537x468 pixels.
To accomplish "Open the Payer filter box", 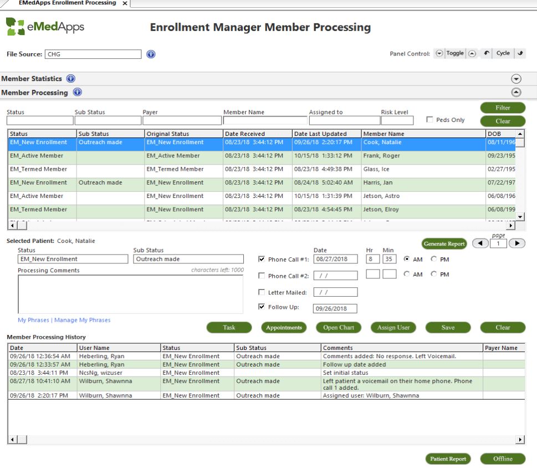I will [x=182, y=120].
